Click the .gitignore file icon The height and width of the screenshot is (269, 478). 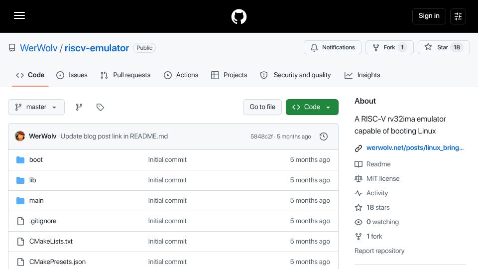pyautogui.click(x=20, y=221)
